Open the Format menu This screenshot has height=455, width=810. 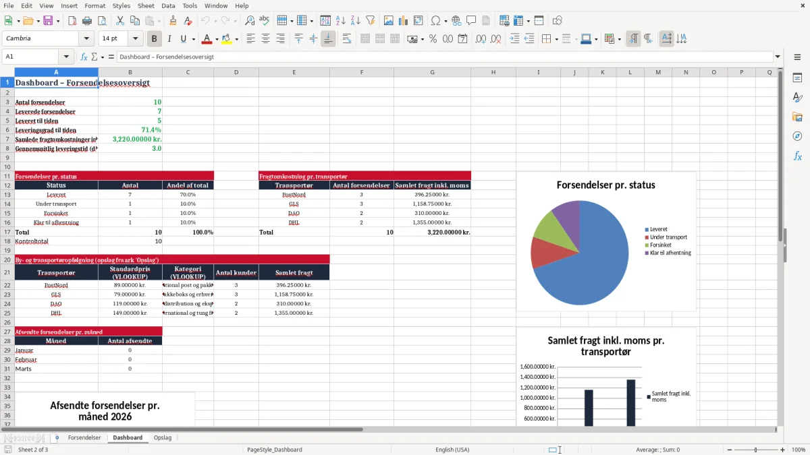[x=94, y=5]
